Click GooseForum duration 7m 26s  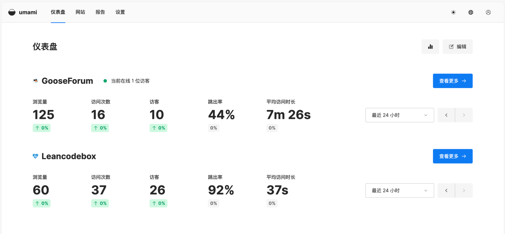click(289, 115)
